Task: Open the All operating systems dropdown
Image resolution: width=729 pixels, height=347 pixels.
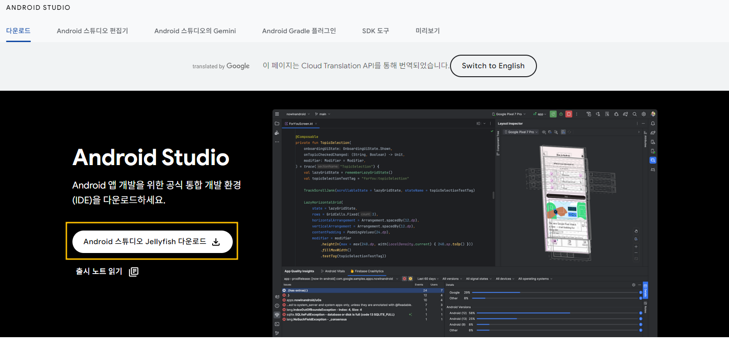Action: point(535,279)
